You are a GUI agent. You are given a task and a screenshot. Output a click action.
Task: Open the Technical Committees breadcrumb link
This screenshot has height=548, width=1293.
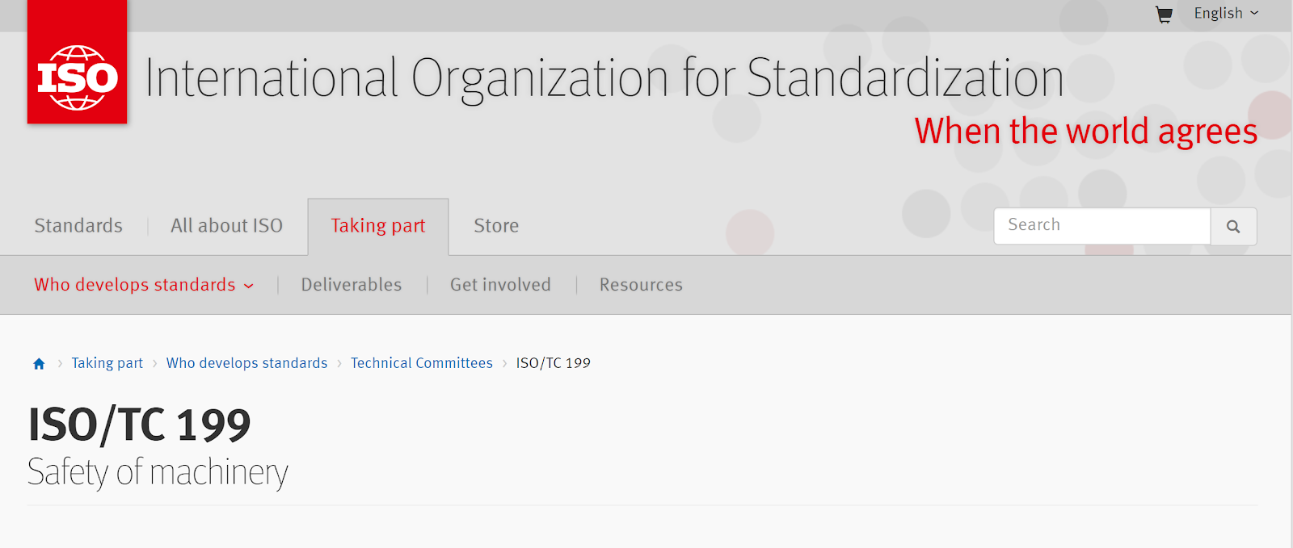pos(421,363)
